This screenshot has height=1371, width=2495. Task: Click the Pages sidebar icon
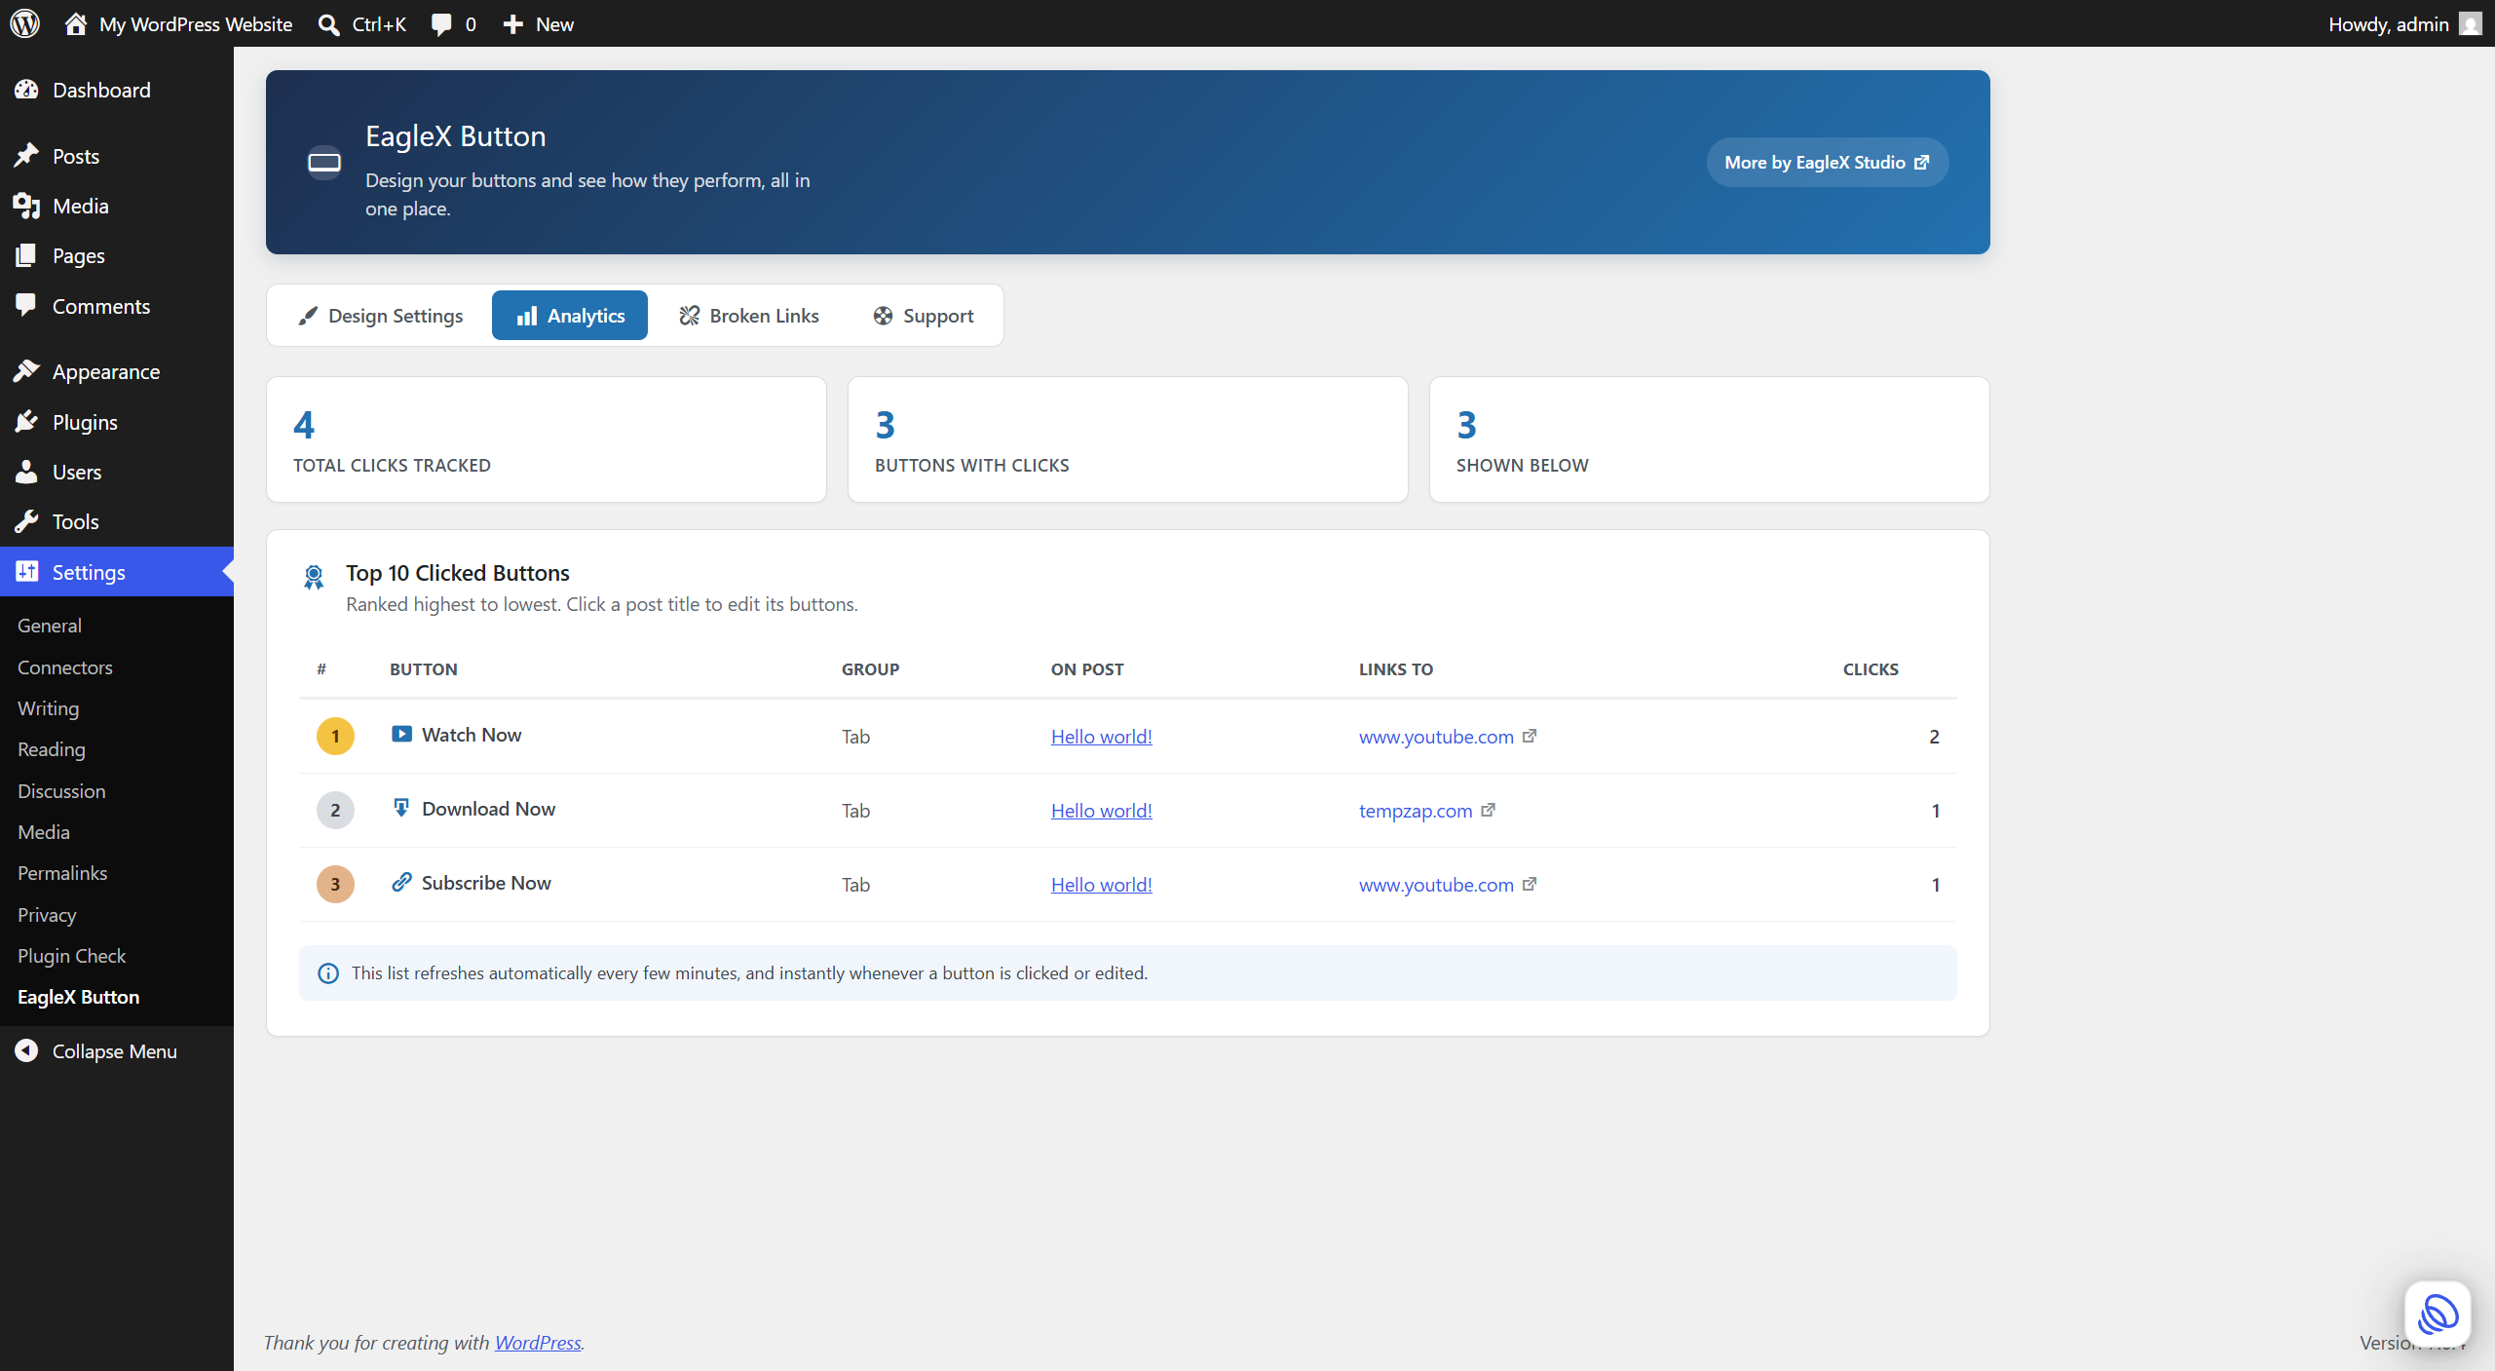coord(26,255)
